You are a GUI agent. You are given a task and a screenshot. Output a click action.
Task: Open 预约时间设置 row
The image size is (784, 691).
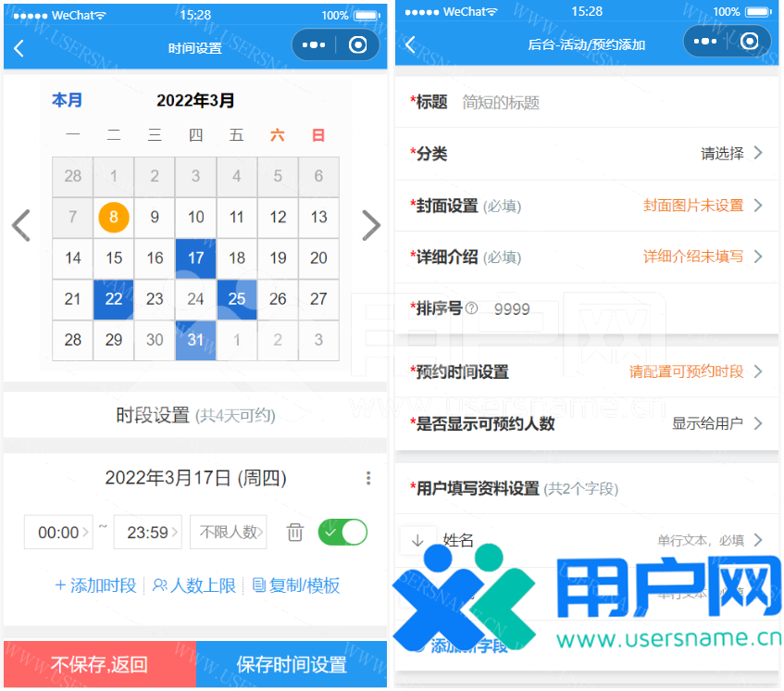pos(587,371)
